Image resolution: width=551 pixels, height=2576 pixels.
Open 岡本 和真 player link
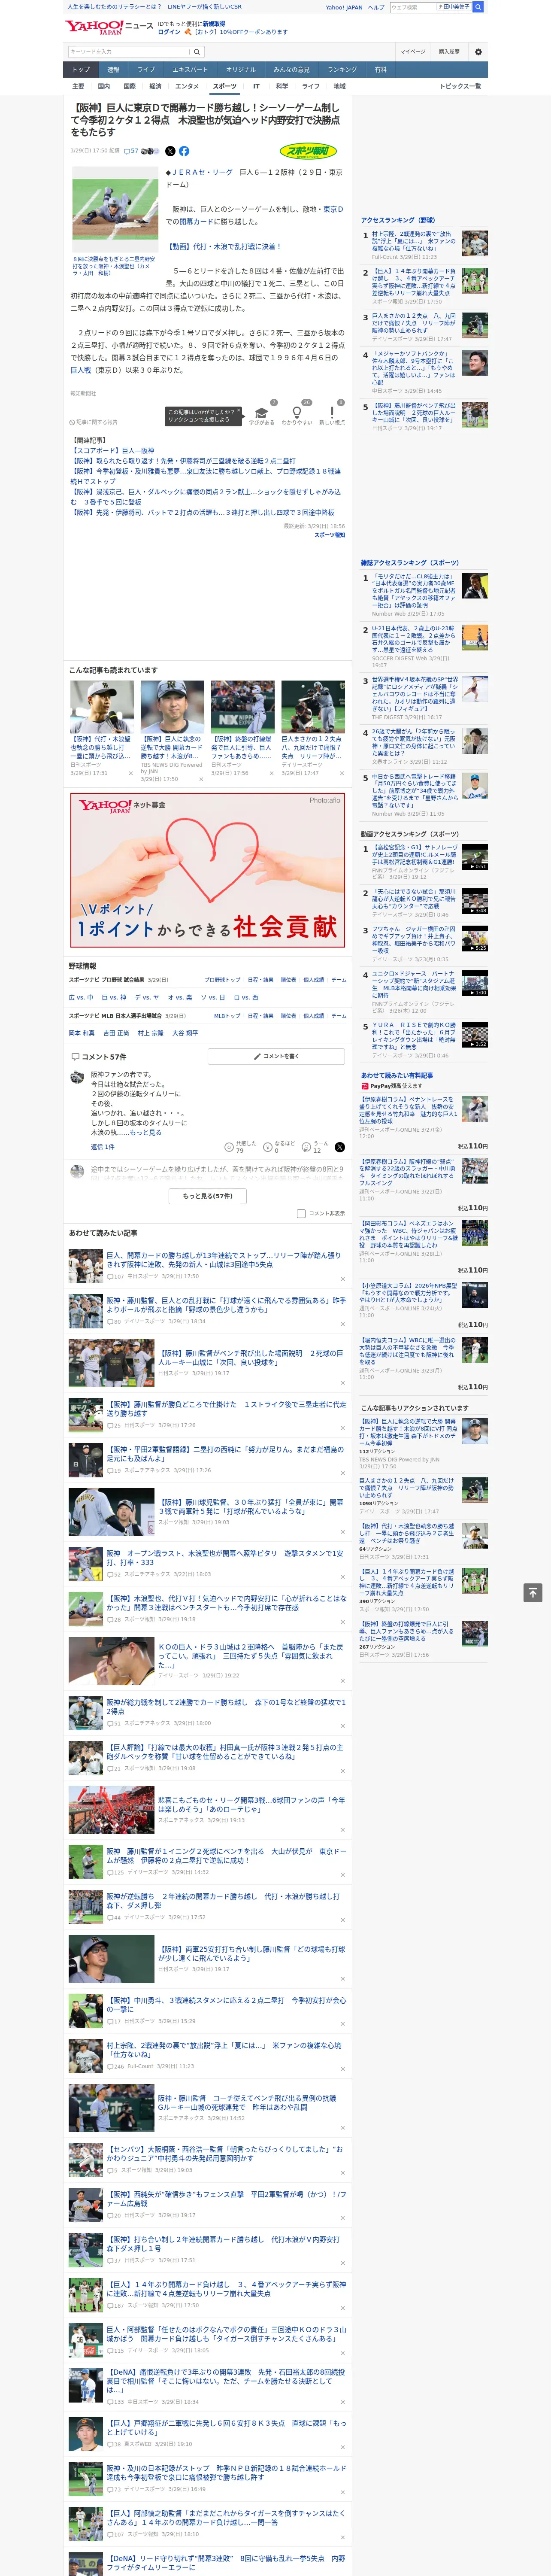[x=82, y=1033]
